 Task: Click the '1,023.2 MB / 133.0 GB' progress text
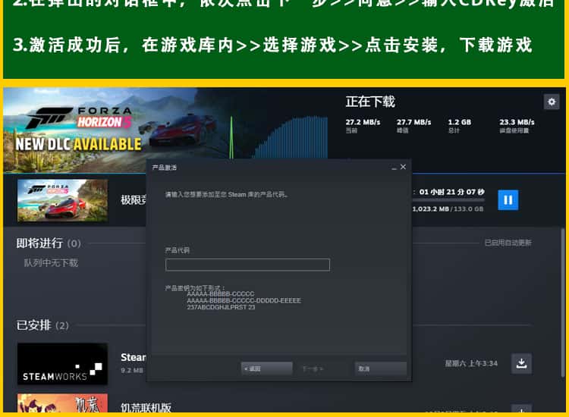tap(448, 208)
